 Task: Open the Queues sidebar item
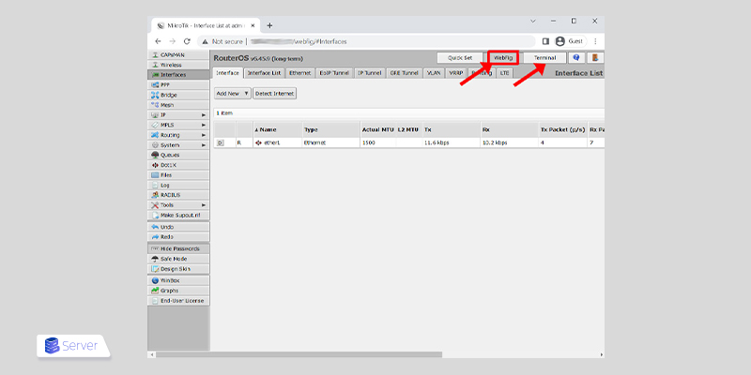178,155
